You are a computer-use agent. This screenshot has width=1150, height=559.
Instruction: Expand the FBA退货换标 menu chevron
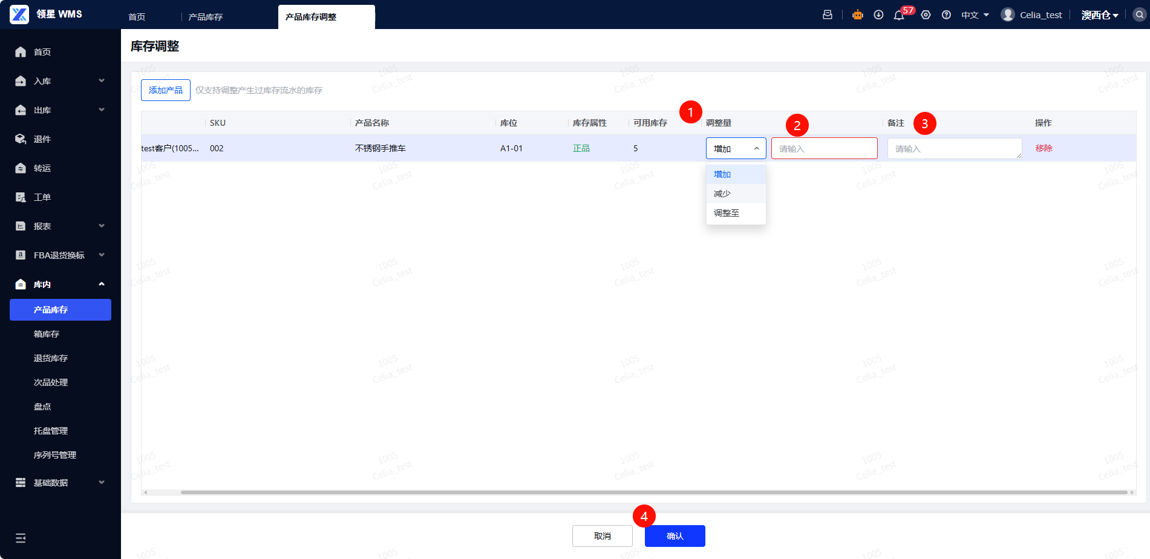[102, 255]
